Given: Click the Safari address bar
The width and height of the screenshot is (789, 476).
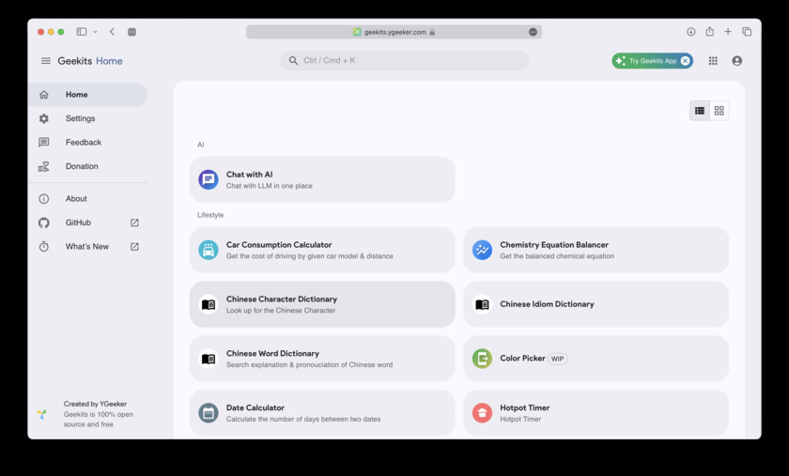Looking at the screenshot, I should [x=394, y=32].
